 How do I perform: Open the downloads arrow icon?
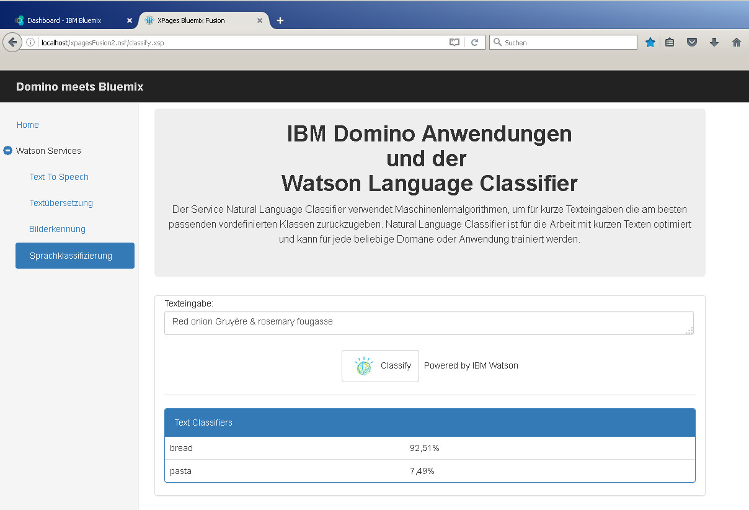click(714, 42)
